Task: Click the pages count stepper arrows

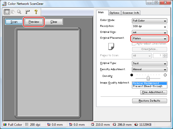Action: tap(165, 56)
